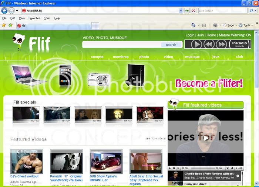Go to the membres navigation item
The height and width of the screenshot is (187, 259).
click(121, 57)
